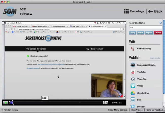Click the Edit Recording label
165x113 pixels.
[144, 49]
